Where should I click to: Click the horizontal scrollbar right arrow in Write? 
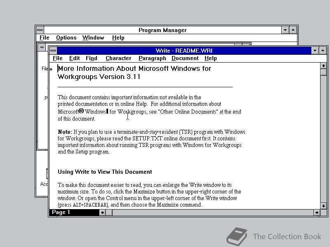tap(317, 212)
